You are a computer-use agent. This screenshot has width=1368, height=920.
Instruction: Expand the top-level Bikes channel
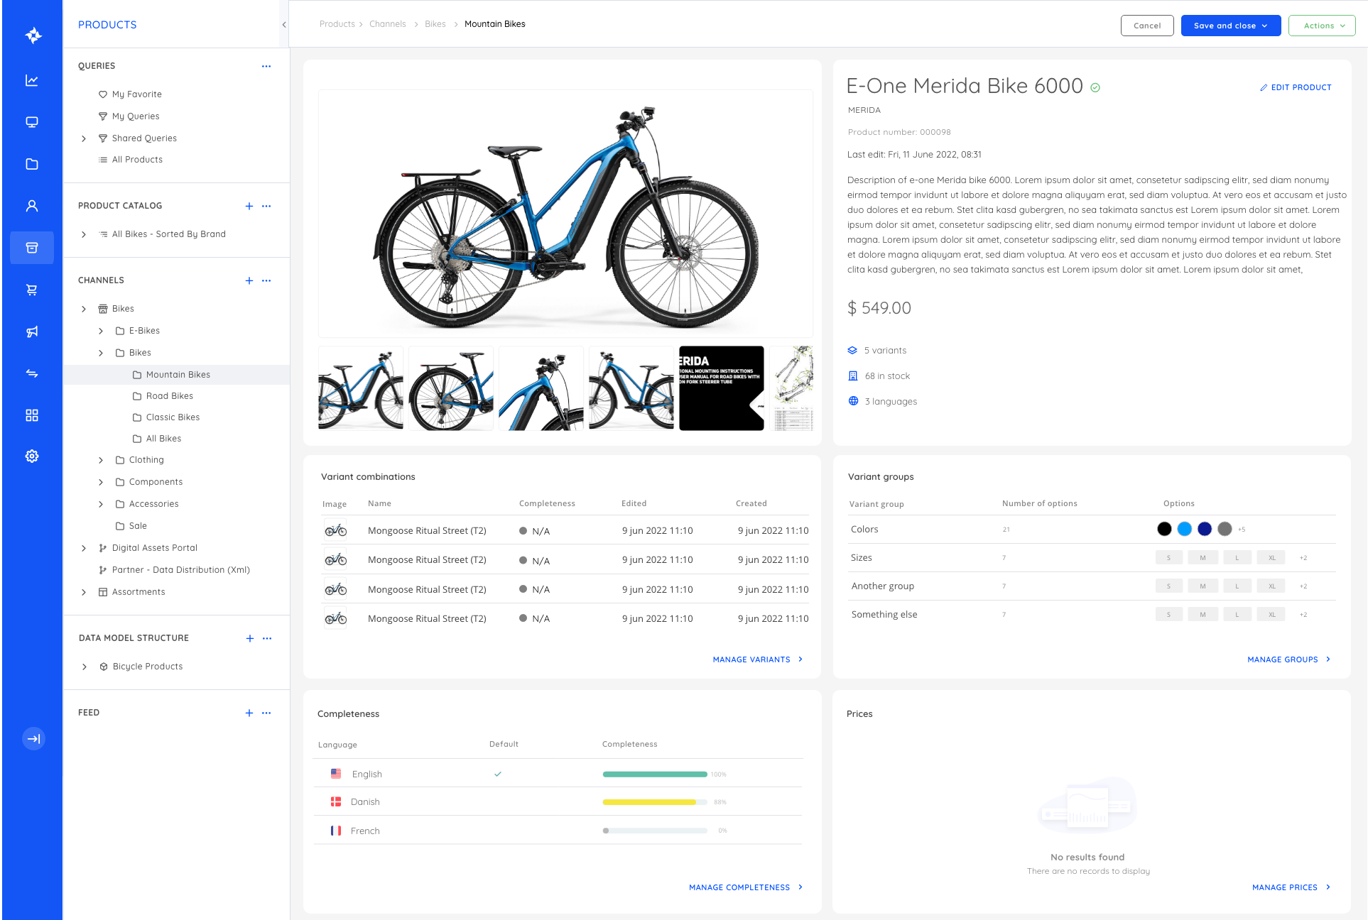point(84,309)
